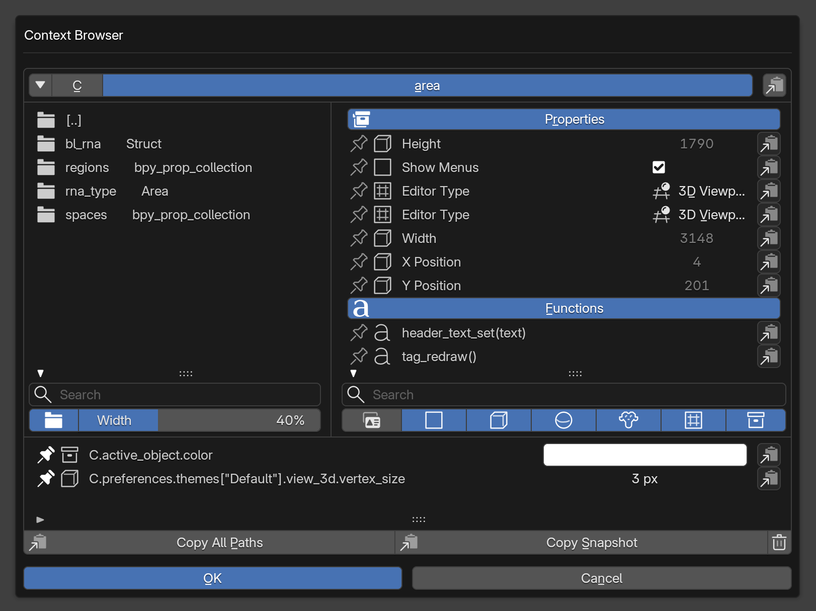816x611 pixels.
Task: Select C root breadcrumb
Action: point(77,85)
